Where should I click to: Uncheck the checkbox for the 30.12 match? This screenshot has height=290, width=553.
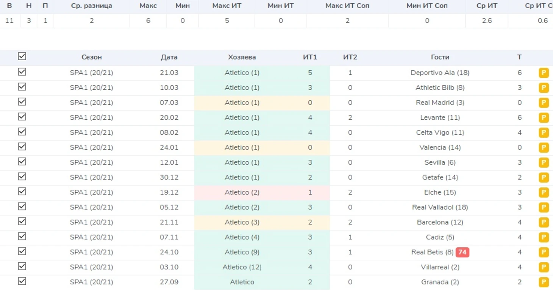click(22, 176)
